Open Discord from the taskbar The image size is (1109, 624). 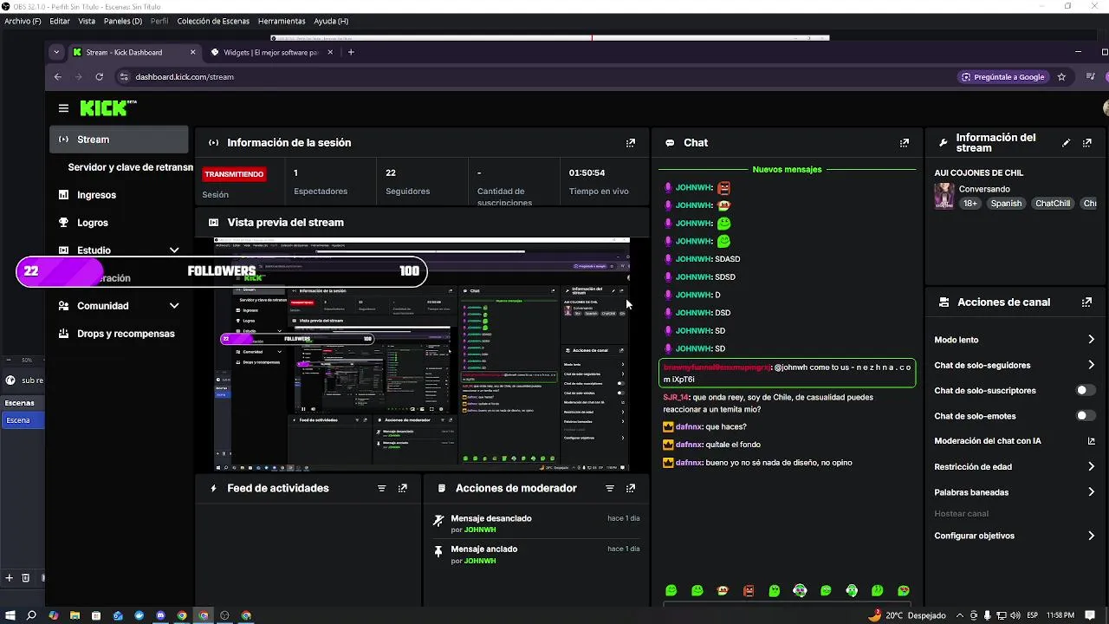pos(160,616)
